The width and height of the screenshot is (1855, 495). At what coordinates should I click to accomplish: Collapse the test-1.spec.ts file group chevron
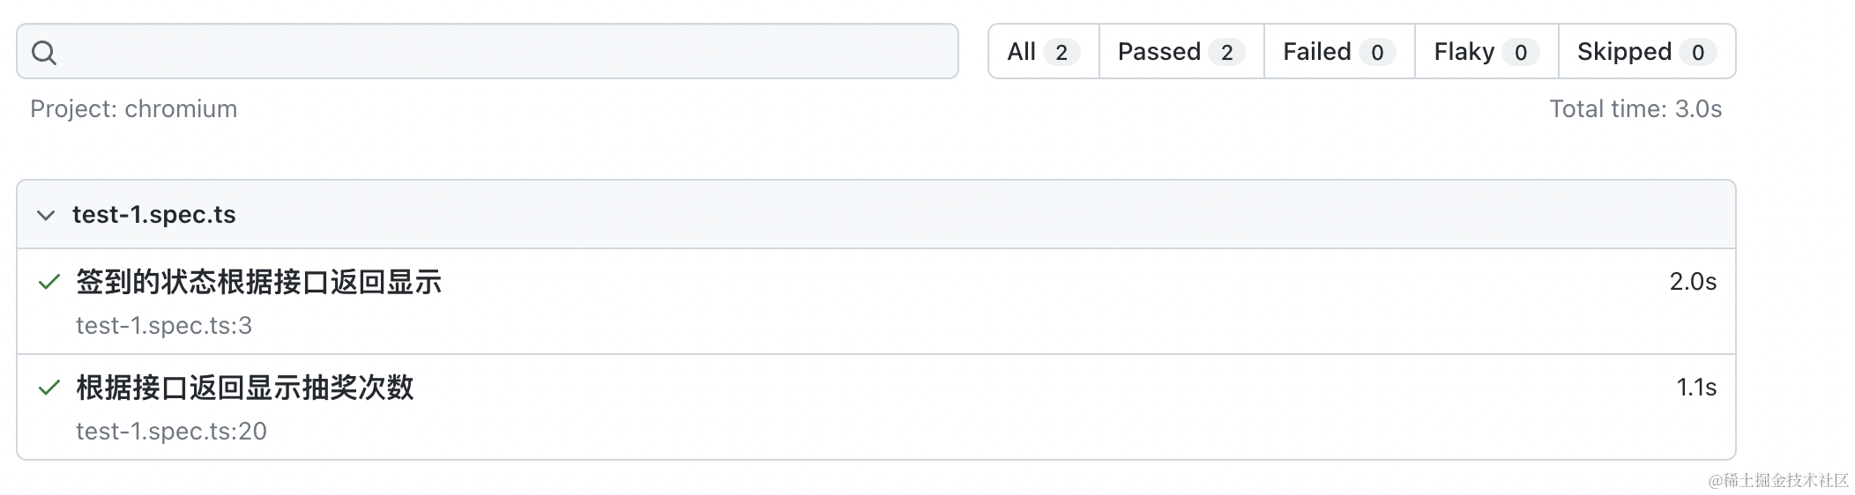[46, 215]
